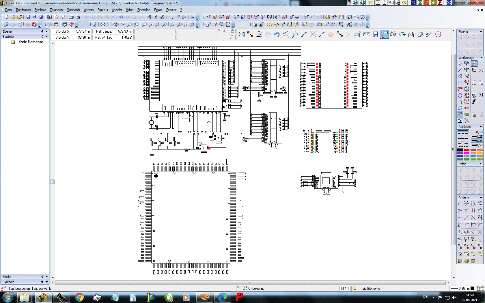Toggle the grid dots icon in toolbar
Viewport: 485px width, 303px height.
178,17
